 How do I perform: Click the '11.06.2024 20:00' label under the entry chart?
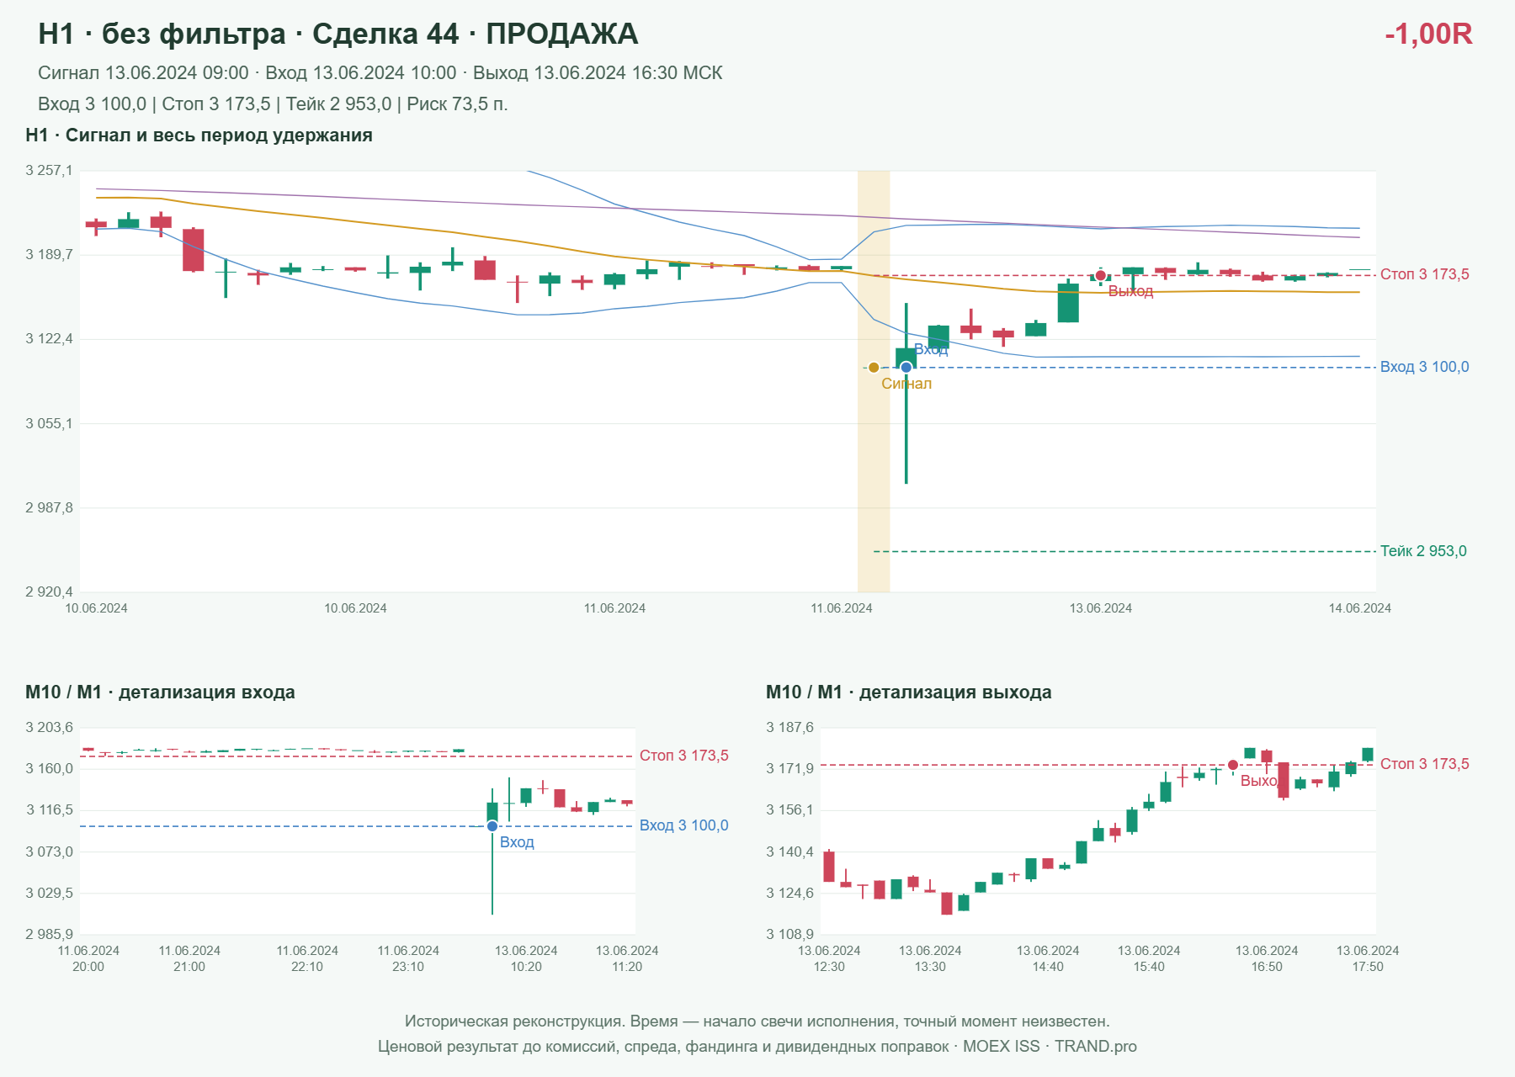[x=88, y=958]
